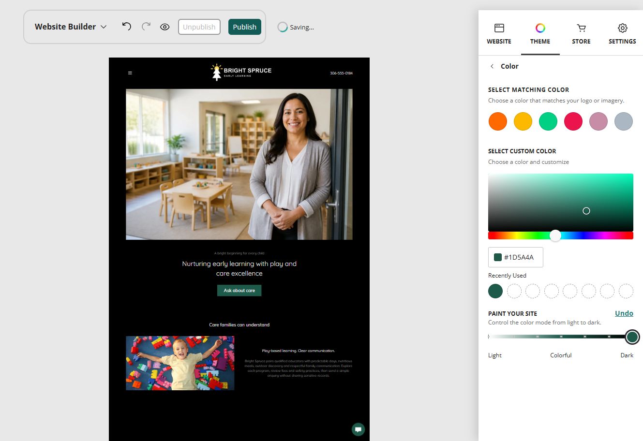The width and height of the screenshot is (643, 441).
Task: Toggle the preview eye icon
Action: pos(165,27)
